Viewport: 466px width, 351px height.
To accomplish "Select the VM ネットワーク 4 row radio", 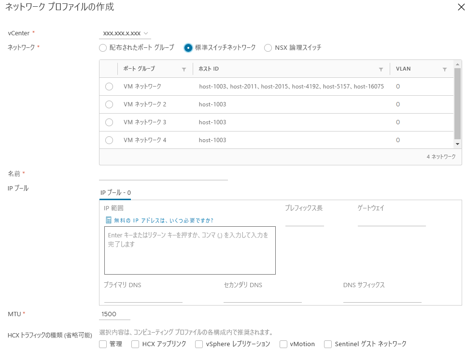I will pyautogui.click(x=109, y=140).
